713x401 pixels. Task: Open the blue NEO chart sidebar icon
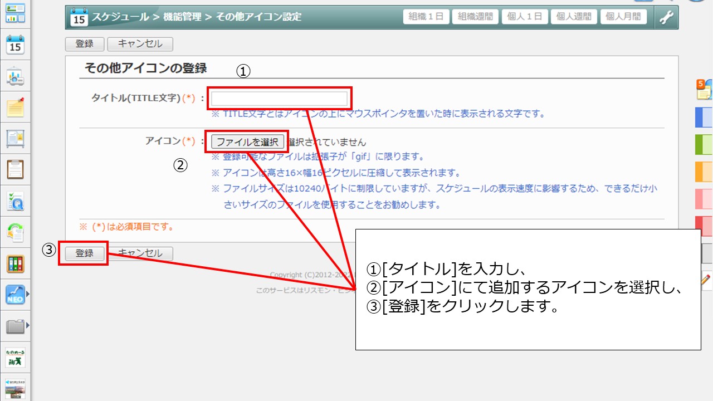pos(16,295)
